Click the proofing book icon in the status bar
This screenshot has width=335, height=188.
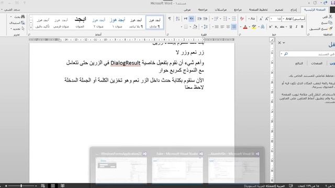(x=291, y=186)
